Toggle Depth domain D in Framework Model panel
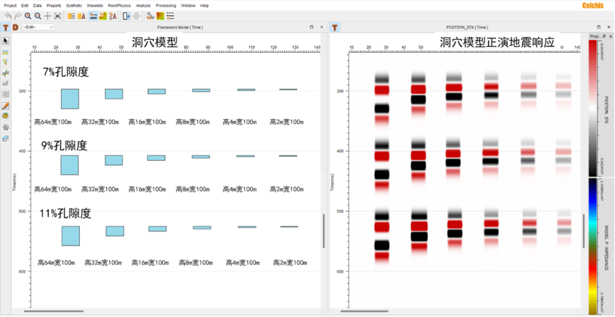The width and height of the screenshot is (615, 317). pyautogui.click(x=15, y=27)
